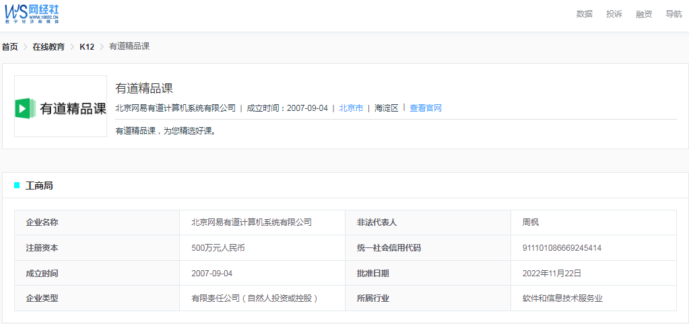Image resolution: width=689 pixels, height=324 pixels.
Task: Navigate to 在线教育 breadcrumb
Action: point(48,47)
